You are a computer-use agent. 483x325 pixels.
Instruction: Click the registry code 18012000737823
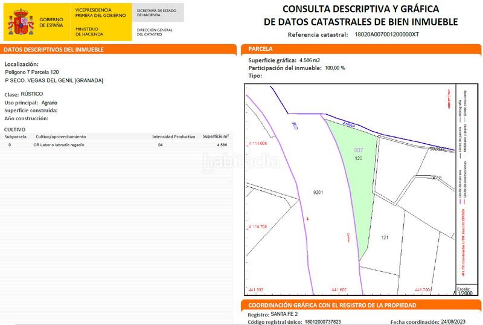pos(323,322)
